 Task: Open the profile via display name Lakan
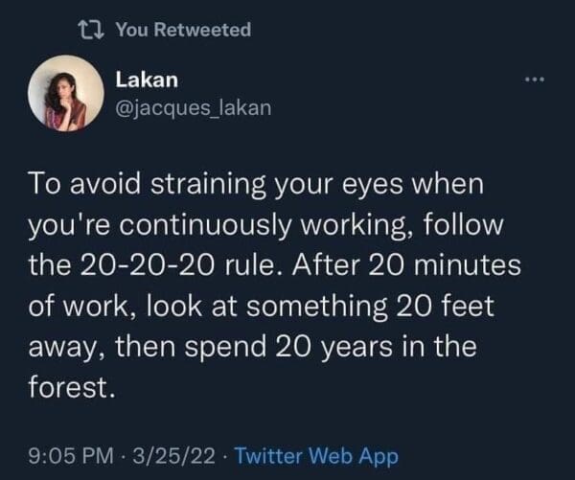click(x=141, y=80)
